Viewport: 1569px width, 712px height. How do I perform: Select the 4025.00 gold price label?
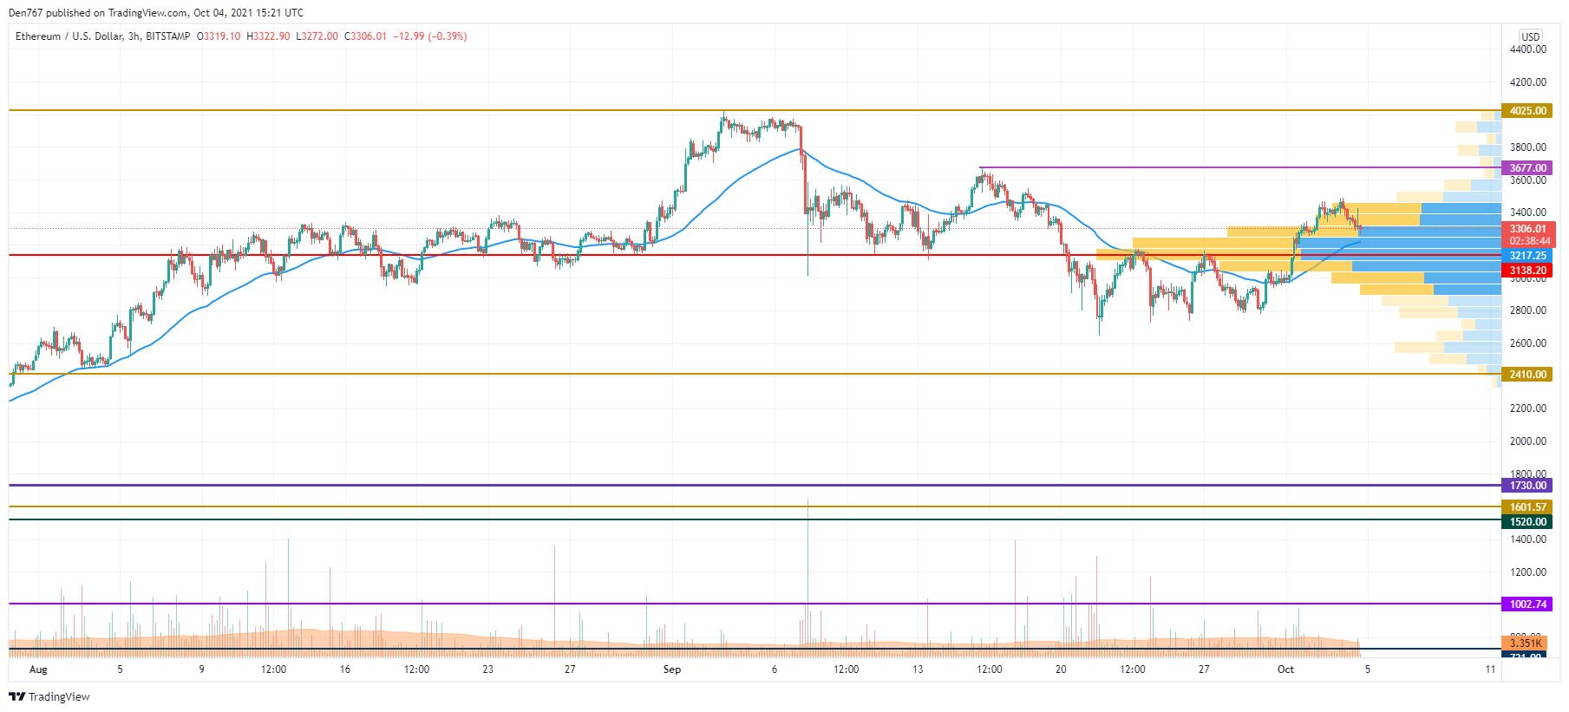(x=1527, y=111)
